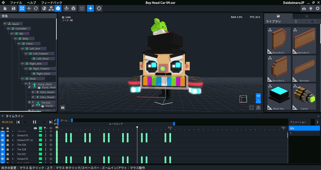The height and width of the screenshot is (170, 321).
Task: Jump to the first frame of the timeline
Action: click(18, 122)
